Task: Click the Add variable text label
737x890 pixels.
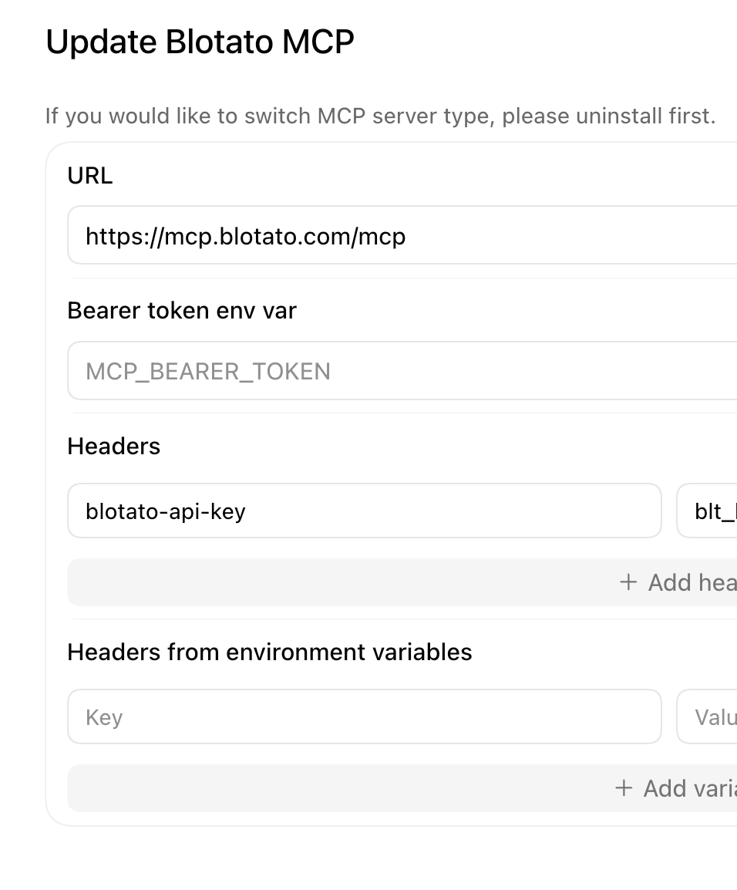Action: coord(690,788)
